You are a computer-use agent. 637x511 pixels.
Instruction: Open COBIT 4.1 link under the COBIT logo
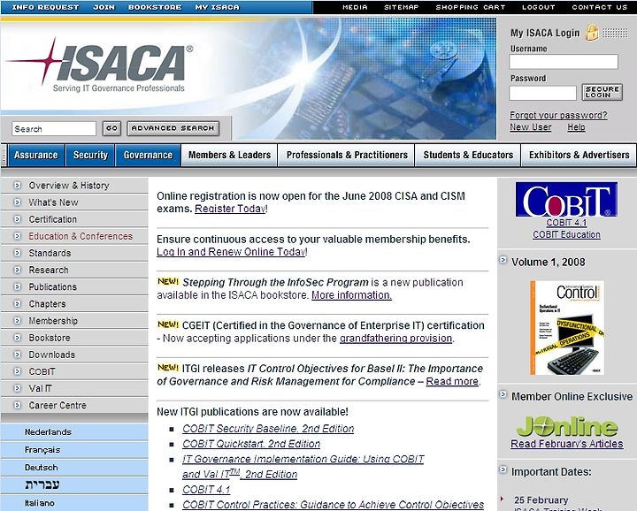point(566,223)
